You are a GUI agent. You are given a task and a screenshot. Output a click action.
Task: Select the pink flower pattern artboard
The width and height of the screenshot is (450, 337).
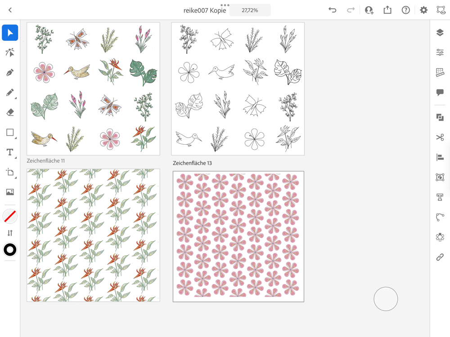(238, 237)
